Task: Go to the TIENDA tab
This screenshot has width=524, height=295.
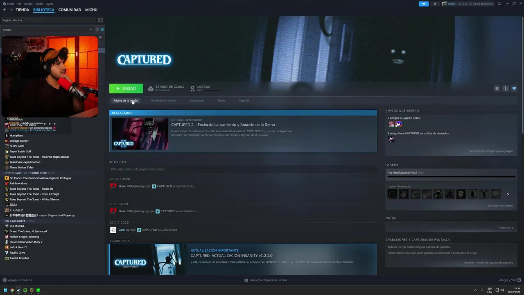Action: tap(22, 10)
